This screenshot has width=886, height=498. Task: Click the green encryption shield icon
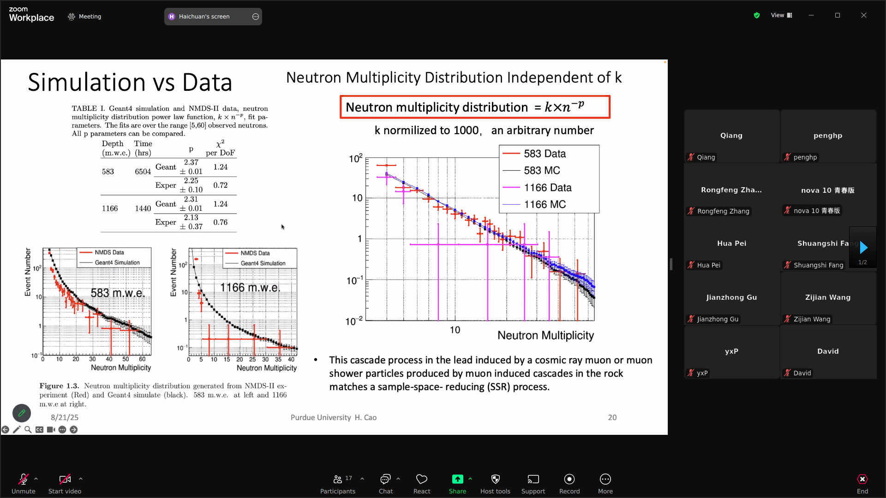757,15
